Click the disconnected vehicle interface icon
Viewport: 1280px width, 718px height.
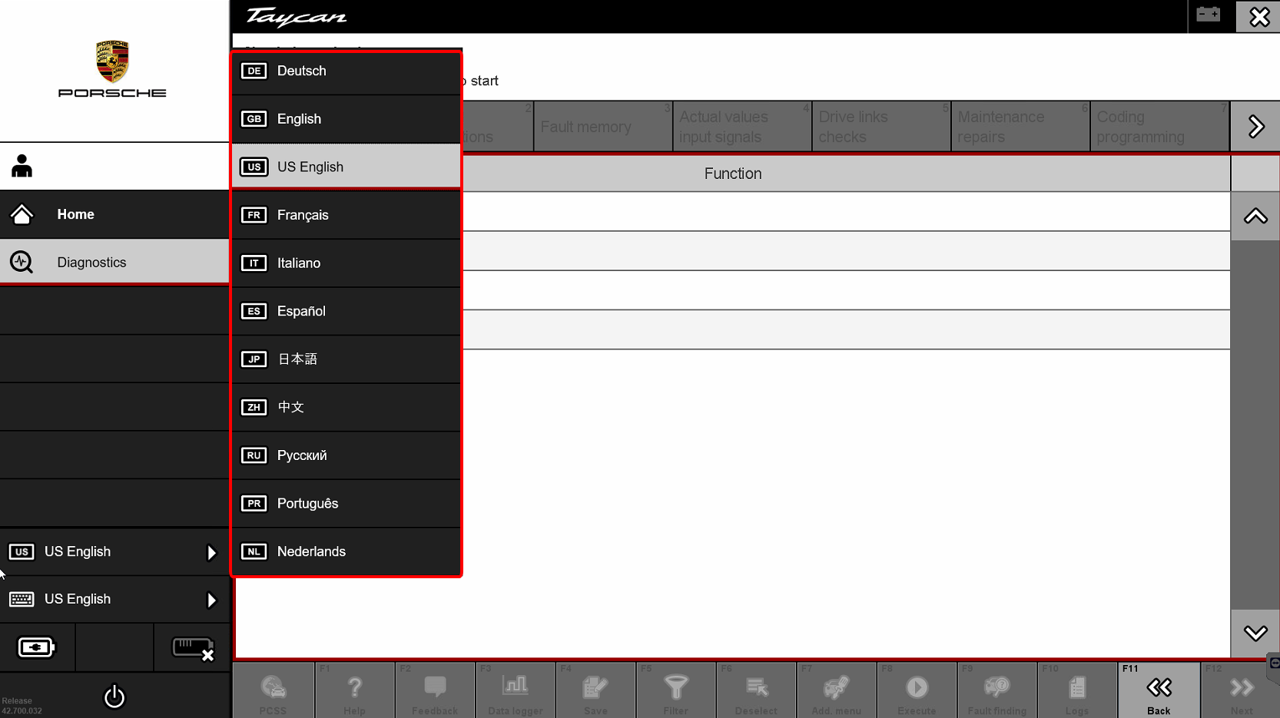[x=192, y=648]
